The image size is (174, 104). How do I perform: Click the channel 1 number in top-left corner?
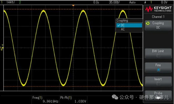pos(2,2)
